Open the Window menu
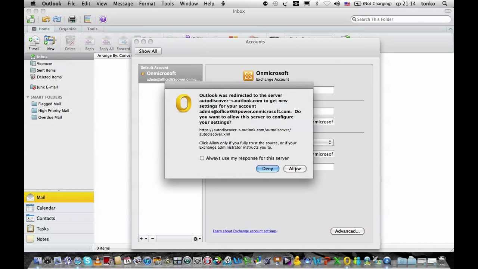Screen dimensions: 478x269 point(189,4)
